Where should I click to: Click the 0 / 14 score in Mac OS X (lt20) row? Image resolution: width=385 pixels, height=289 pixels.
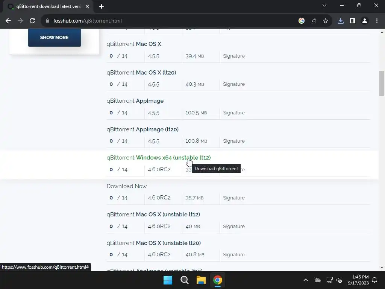click(118, 84)
